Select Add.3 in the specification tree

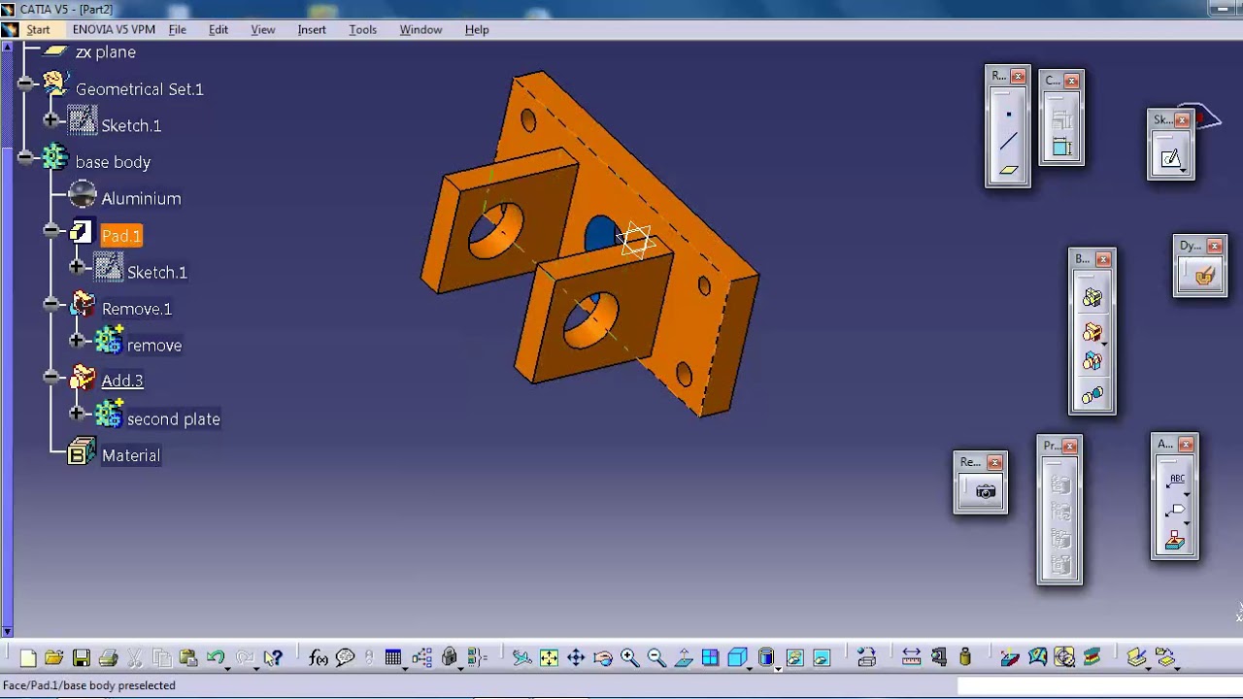[122, 381]
